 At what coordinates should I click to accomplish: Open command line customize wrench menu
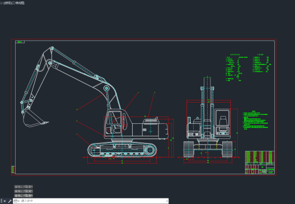[x=10, y=201]
